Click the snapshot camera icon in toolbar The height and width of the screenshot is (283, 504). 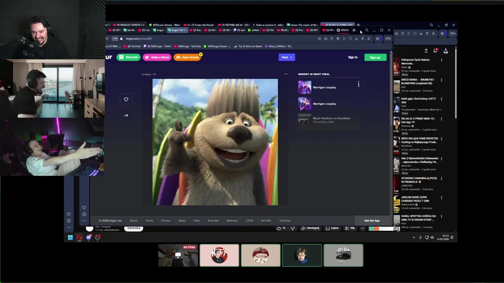coord(325,39)
